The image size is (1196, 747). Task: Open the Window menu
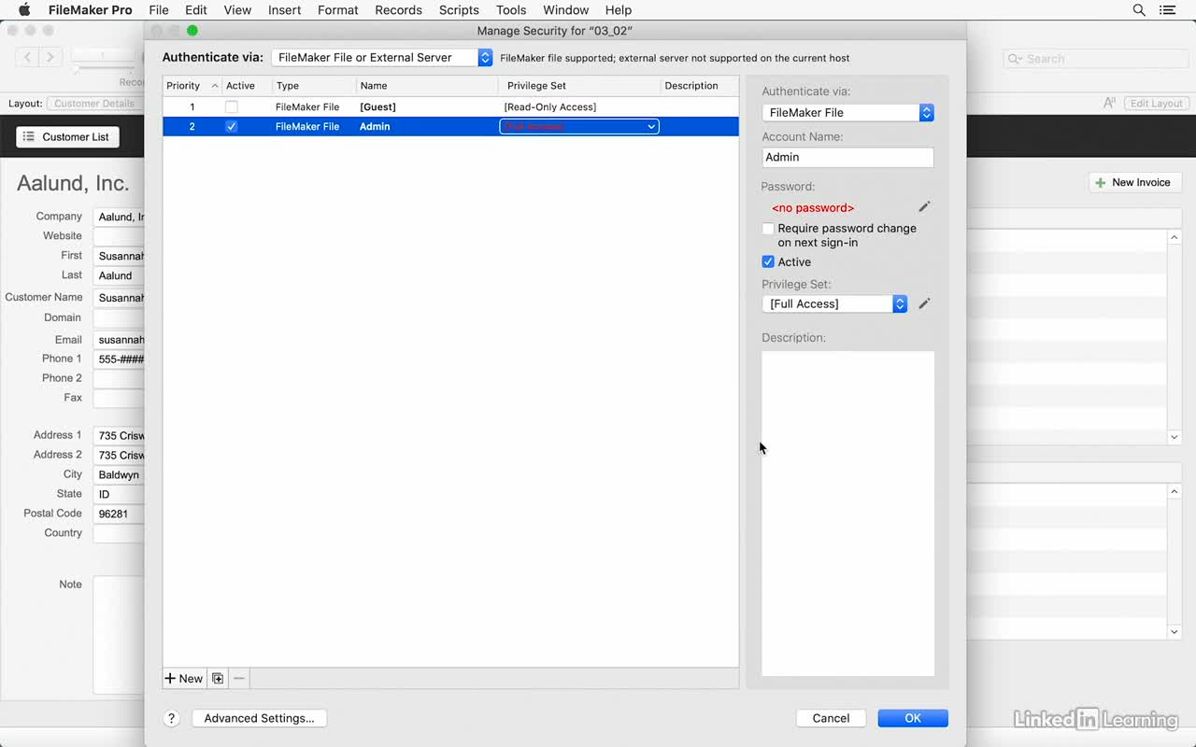566,10
